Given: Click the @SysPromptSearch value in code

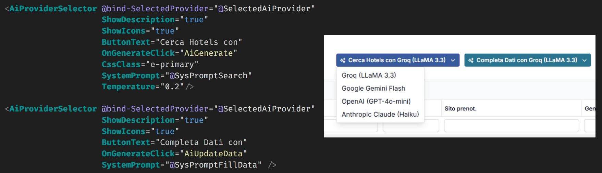Looking at the screenshot, I should [x=208, y=76].
